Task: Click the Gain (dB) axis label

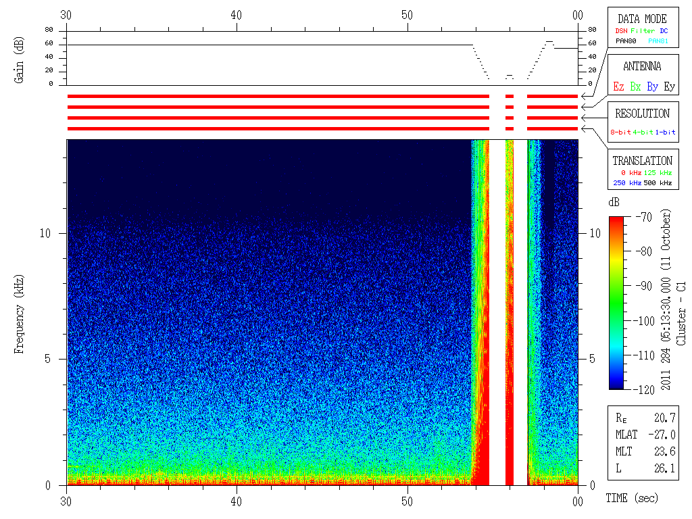Action: pos(18,60)
